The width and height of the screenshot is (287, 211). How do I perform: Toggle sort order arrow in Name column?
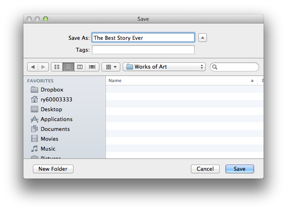pos(252,80)
